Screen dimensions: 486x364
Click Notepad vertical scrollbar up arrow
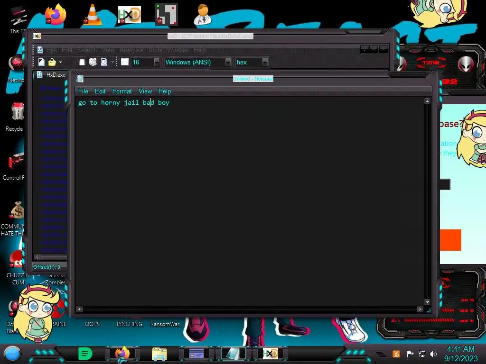tap(428, 101)
